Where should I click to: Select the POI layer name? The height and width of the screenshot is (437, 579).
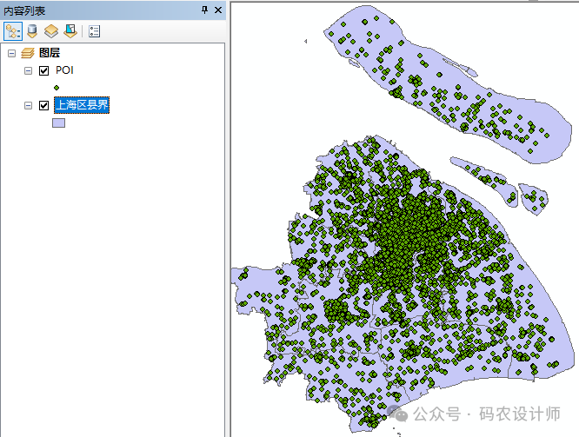(x=65, y=71)
